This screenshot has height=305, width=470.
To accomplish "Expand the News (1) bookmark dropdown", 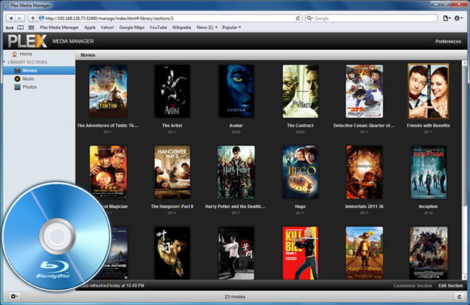I will (x=207, y=27).
